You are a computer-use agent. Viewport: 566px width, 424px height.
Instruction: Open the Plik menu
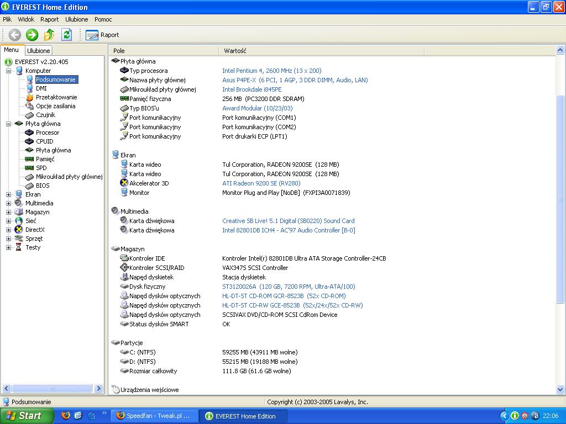pos(7,19)
